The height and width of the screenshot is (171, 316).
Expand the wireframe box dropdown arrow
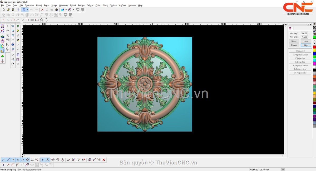tap(73, 10)
